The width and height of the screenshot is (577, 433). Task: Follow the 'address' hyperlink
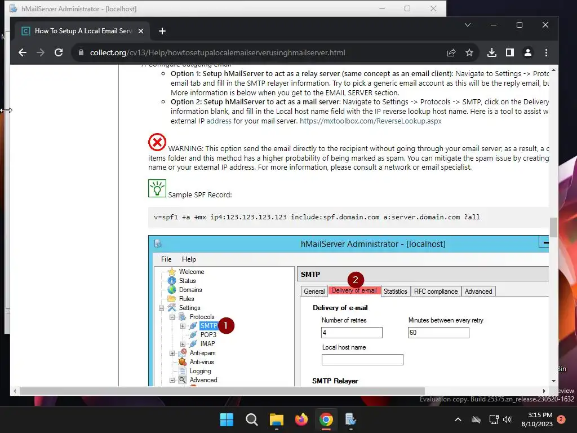(x=219, y=121)
